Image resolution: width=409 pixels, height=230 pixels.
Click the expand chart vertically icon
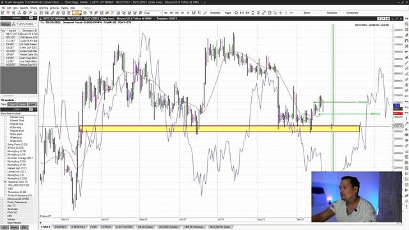click(258, 13)
